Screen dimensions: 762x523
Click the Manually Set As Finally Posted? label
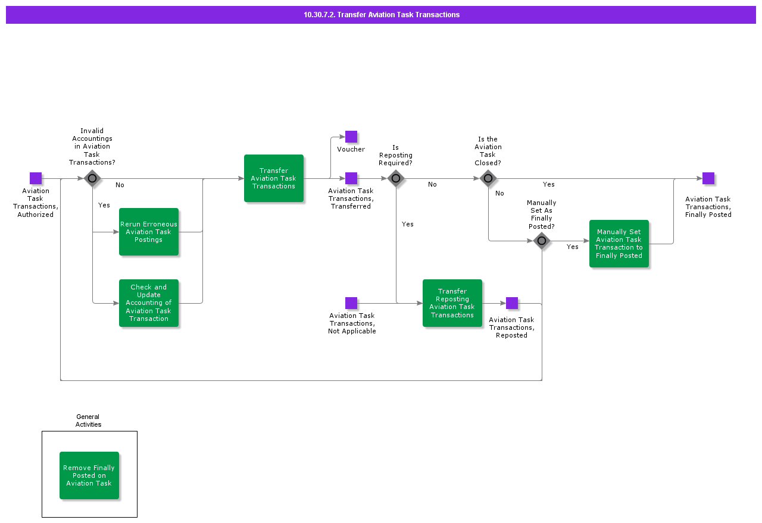coord(542,215)
